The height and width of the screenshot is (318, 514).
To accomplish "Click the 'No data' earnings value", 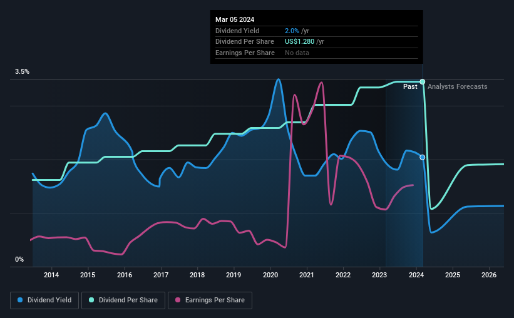I will coord(297,53).
